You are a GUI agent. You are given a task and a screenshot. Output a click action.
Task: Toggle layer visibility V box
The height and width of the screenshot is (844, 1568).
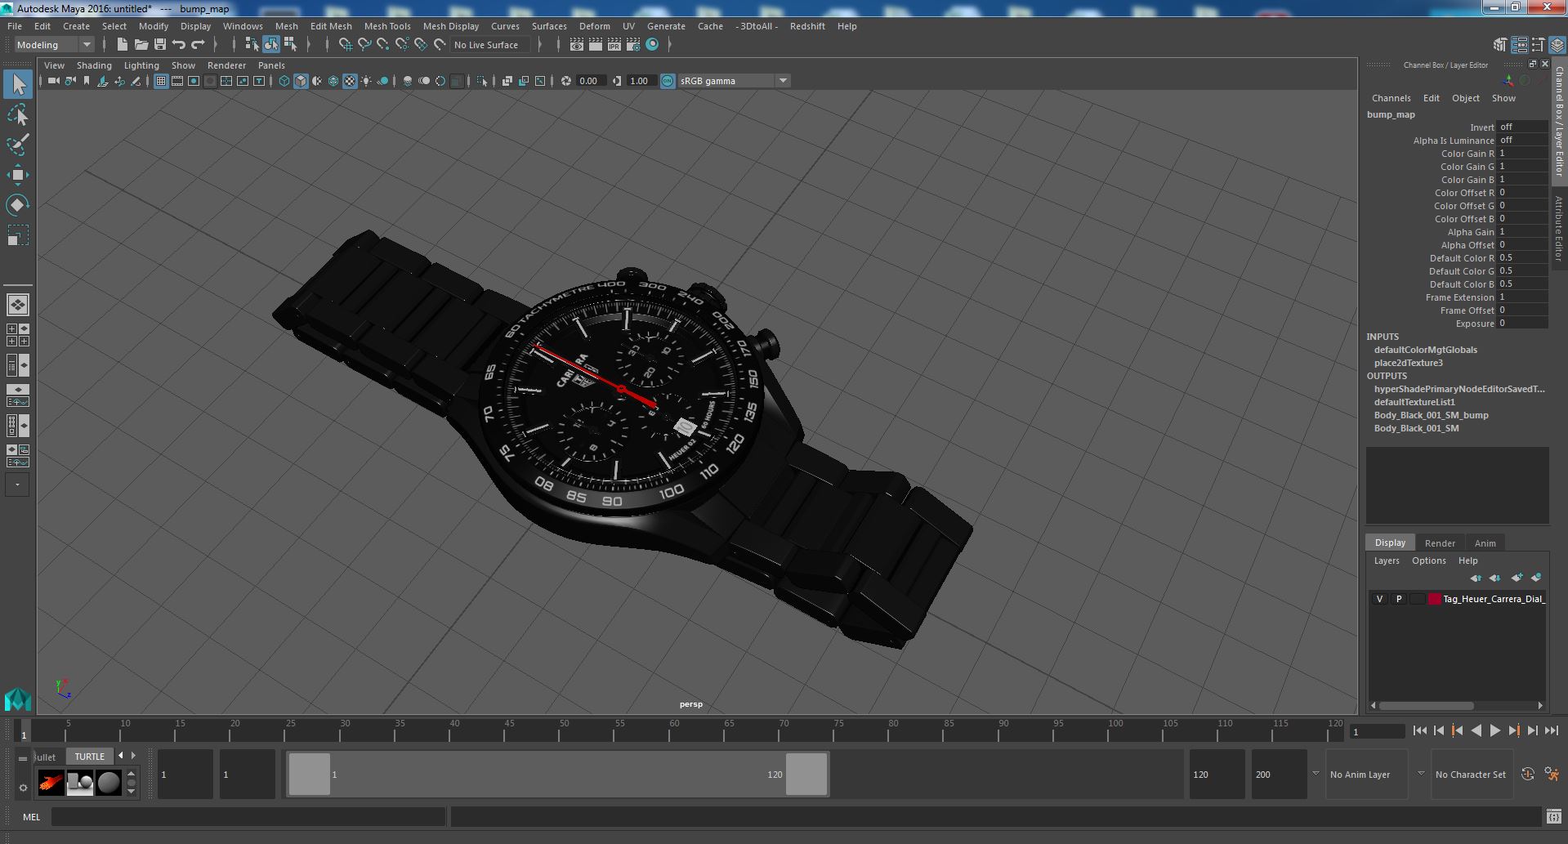pos(1379,599)
